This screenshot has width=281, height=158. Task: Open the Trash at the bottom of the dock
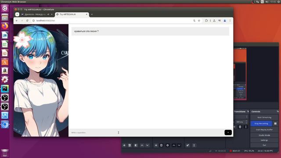pos(5,153)
